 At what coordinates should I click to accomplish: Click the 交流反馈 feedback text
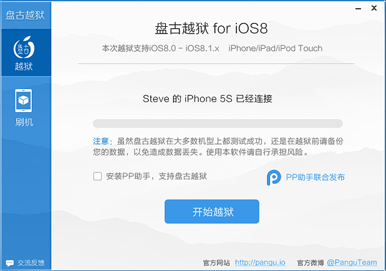31,263
